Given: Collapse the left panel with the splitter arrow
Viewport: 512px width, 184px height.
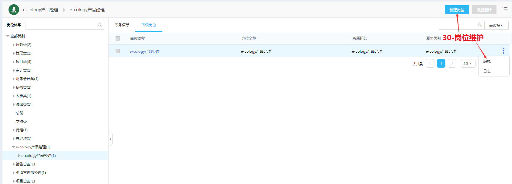Looking at the screenshot, I should (x=110, y=139).
